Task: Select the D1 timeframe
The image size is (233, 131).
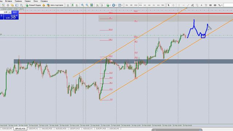Action: pos(154,5)
